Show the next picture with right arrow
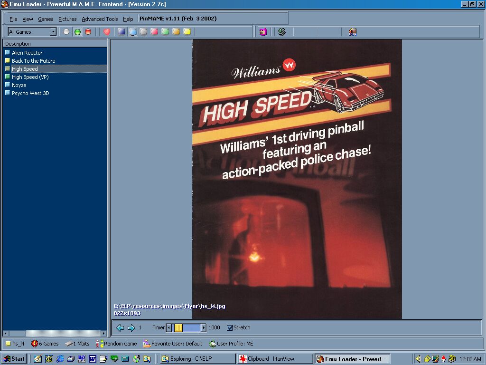Screen dimensions: 486x365 coord(131,328)
